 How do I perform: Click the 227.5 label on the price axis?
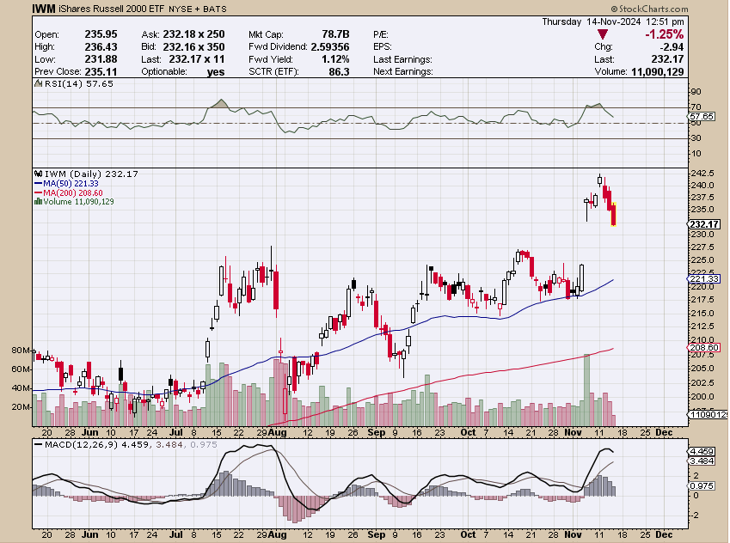click(702, 247)
